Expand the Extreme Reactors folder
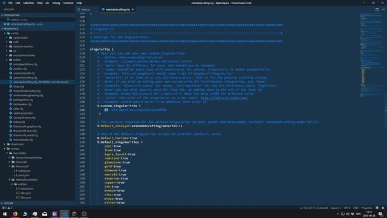The width and height of the screenshot is (387, 218). 23,47
